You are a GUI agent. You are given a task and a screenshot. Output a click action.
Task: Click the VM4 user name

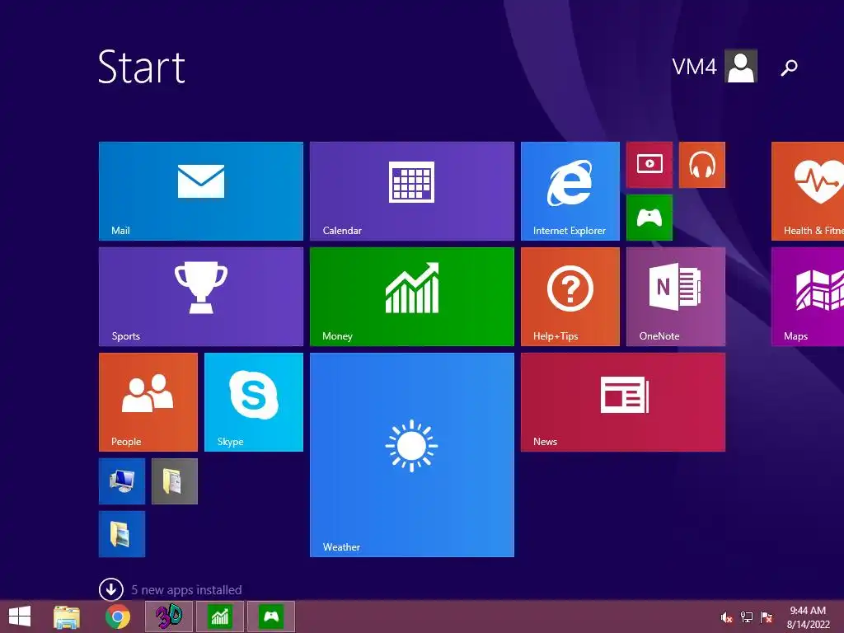pyautogui.click(x=694, y=67)
